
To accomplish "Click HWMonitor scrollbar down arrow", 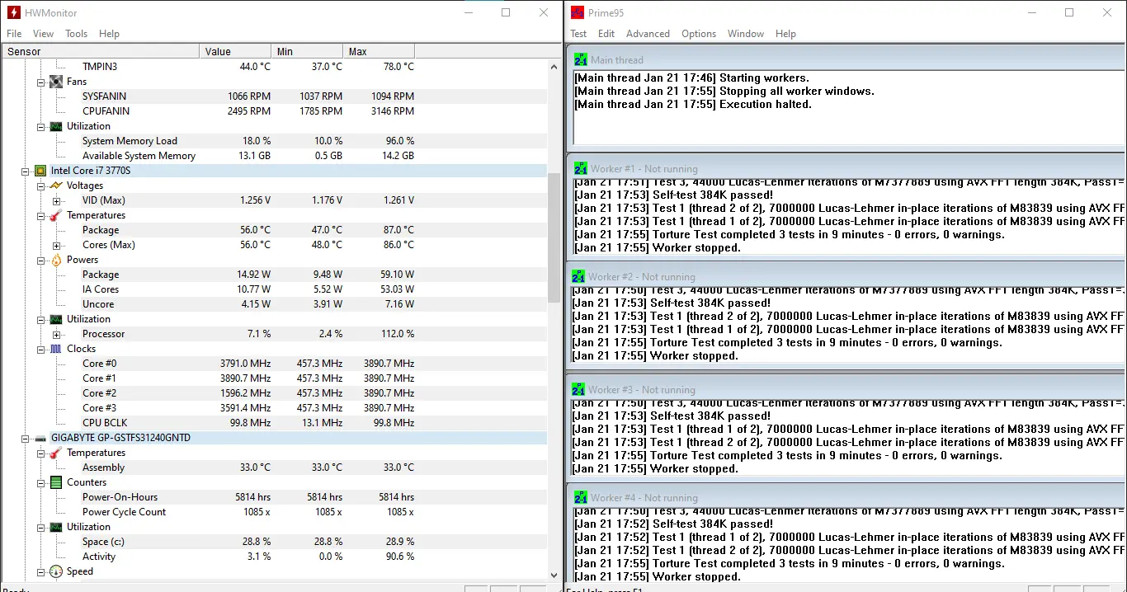I will tap(554, 576).
